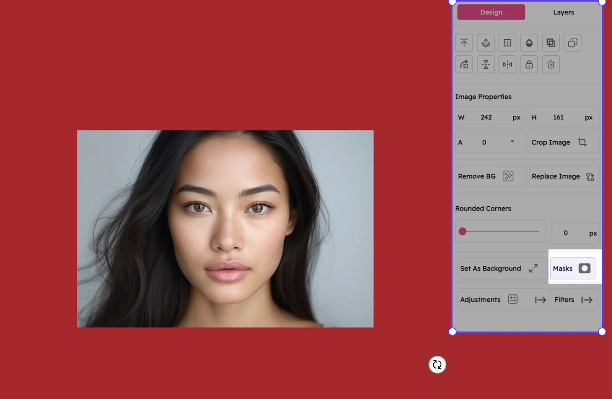Expand the Adjustments panel
The image size is (612, 399).
coord(503,300)
